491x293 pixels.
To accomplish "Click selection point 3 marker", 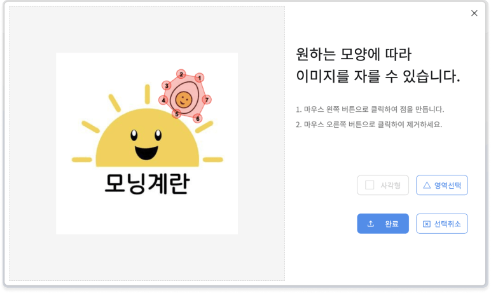I will click(x=167, y=85).
